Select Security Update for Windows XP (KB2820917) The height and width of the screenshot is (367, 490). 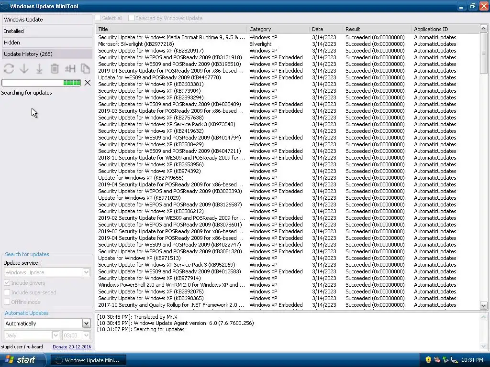[288, 51]
